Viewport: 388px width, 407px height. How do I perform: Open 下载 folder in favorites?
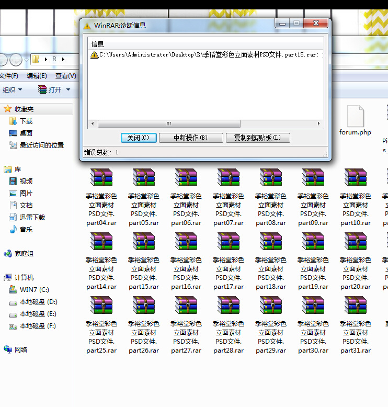(26, 121)
